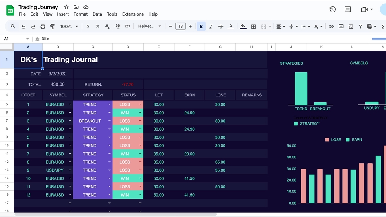
Task: Print the spreadsheet
Action: (x=43, y=27)
